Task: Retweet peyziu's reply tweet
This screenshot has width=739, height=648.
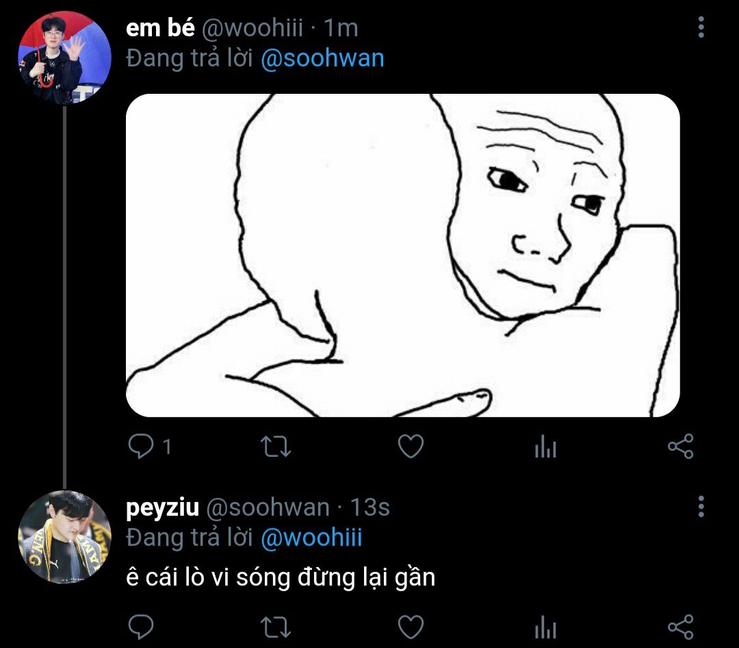Action: pos(276,627)
